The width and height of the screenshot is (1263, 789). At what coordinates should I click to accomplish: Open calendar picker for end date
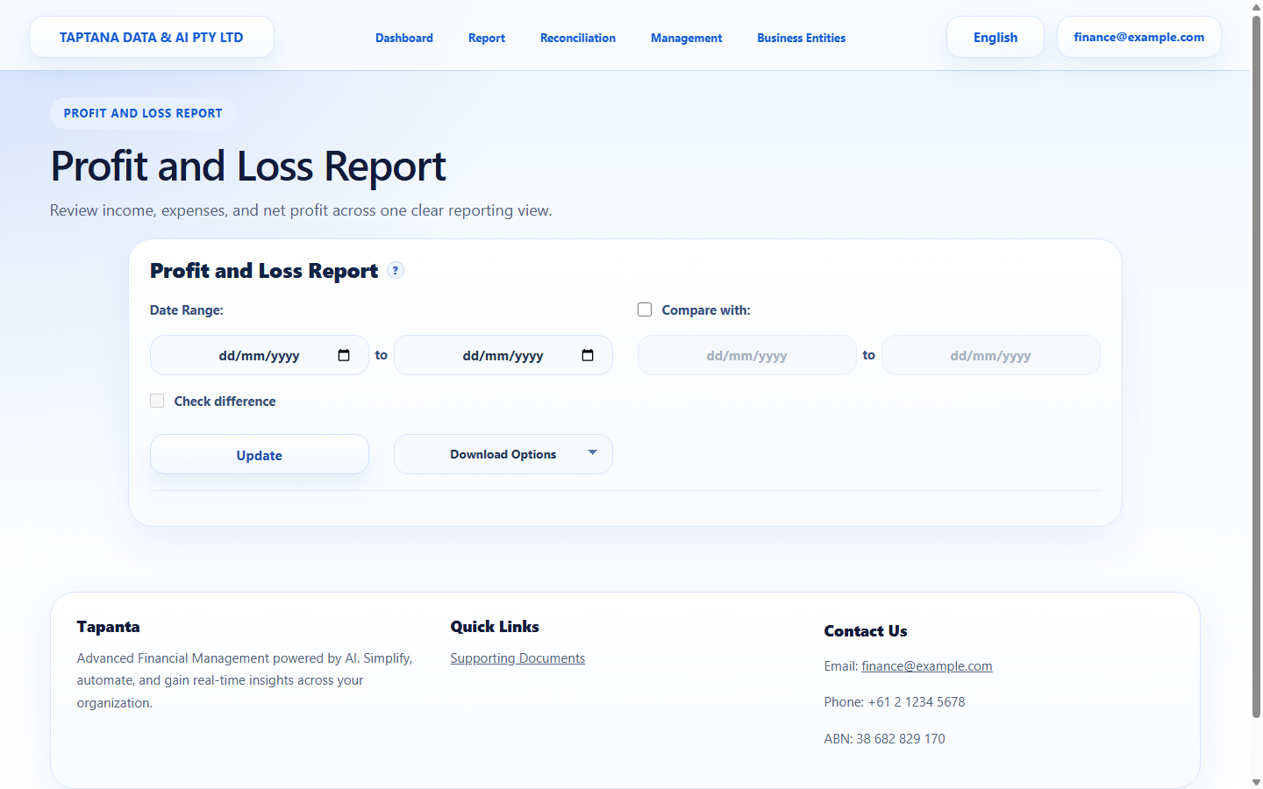click(588, 355)
